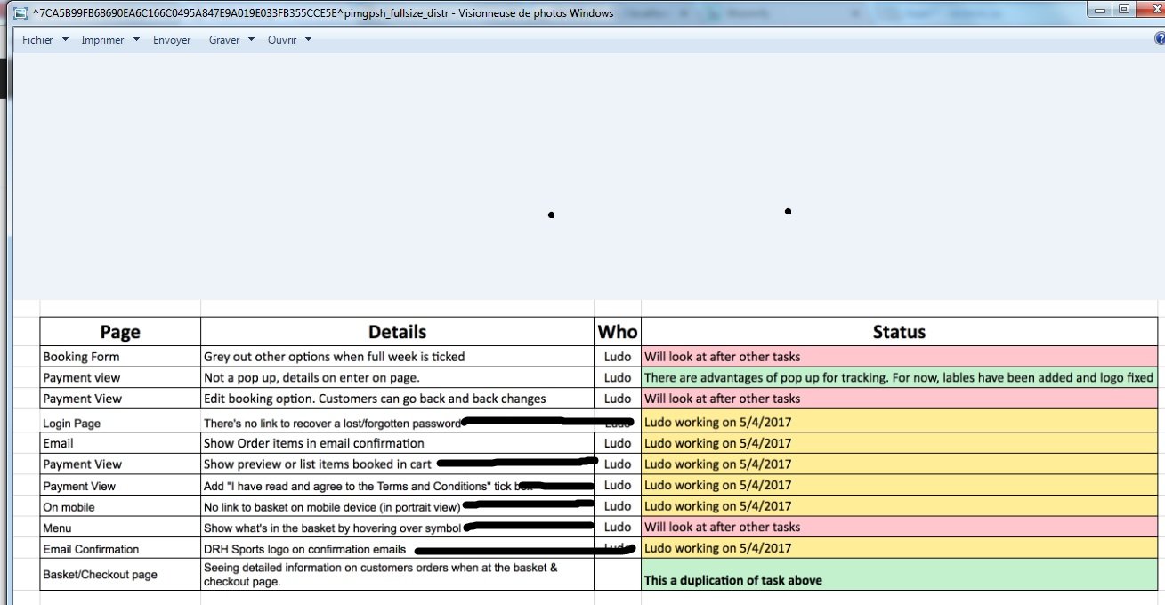1165x605 pixels.
Task: Open the Fichier menu
Action: 44,40
